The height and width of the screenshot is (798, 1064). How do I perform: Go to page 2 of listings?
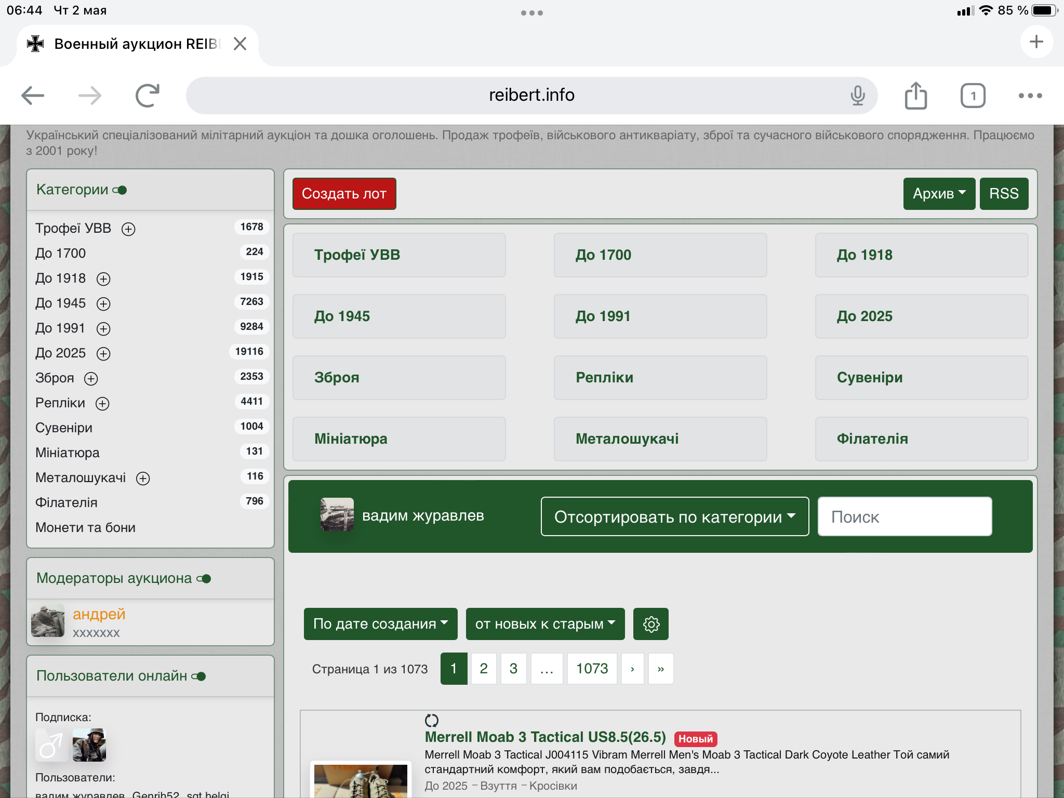coord(484,669)
